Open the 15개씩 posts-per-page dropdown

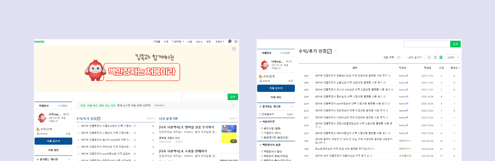453,57
